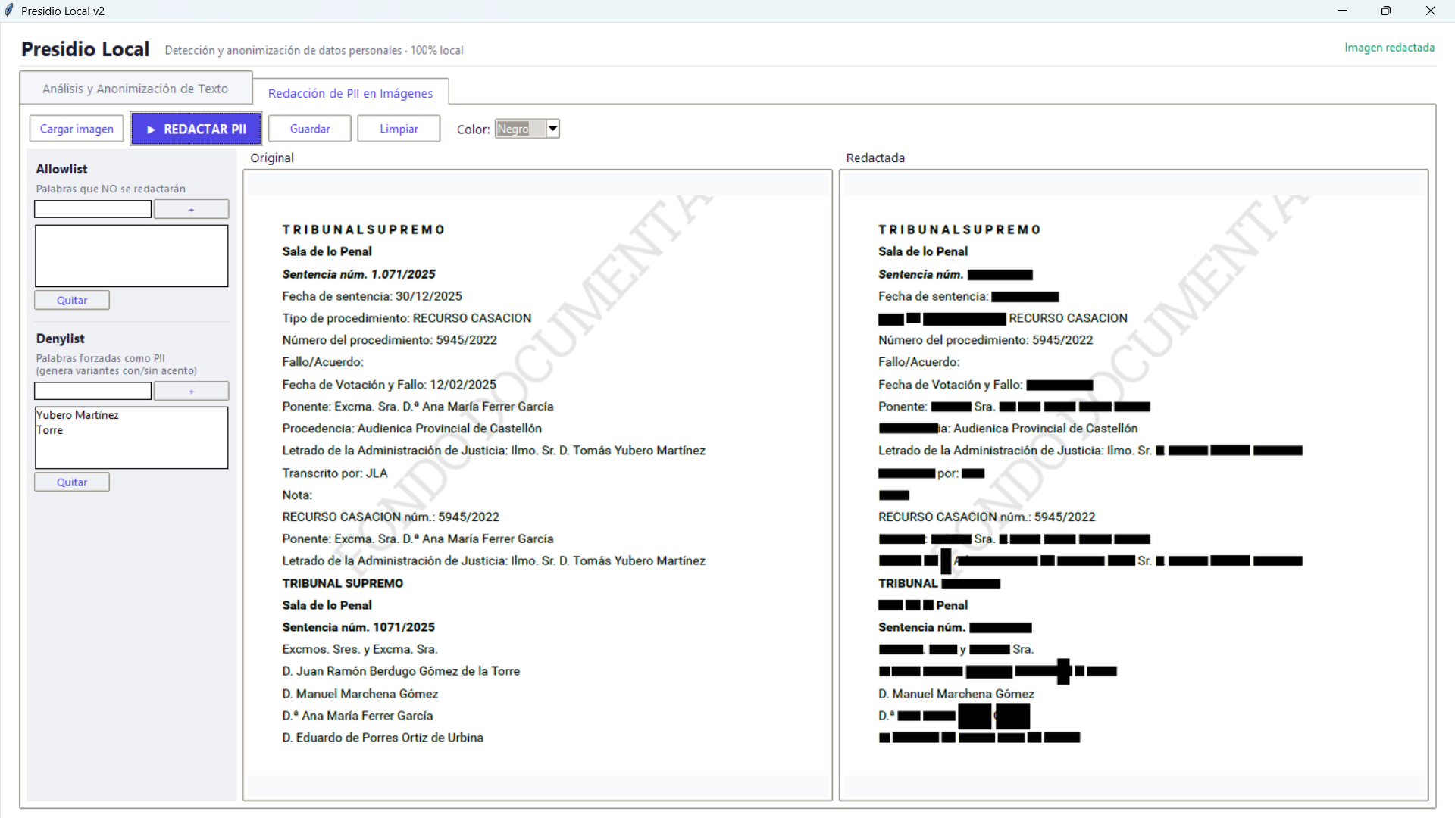
Task: Open the Color dropdown arrow
Action: pyautogui.click(x=553, y=129)
